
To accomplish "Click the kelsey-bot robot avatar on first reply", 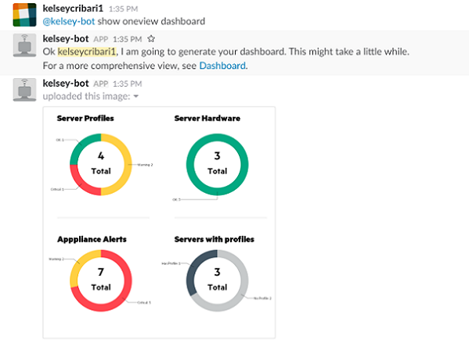I will click(x=24, y=45).
